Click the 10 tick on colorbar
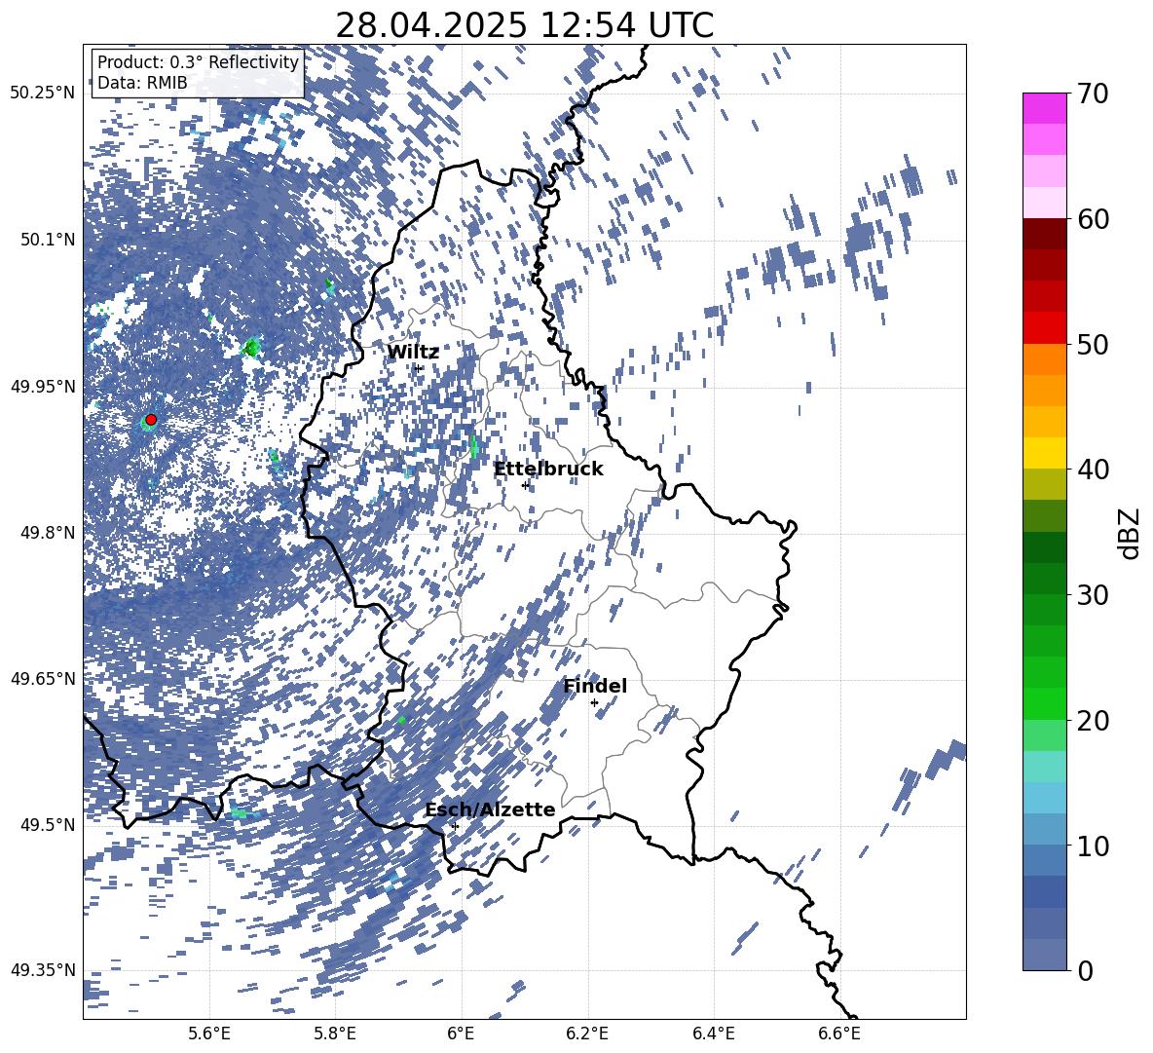The image size is (1153, 1053). 1093,846
